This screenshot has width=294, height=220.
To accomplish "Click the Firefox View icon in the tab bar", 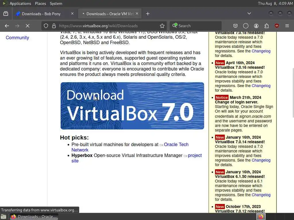I will click(6, 14).
